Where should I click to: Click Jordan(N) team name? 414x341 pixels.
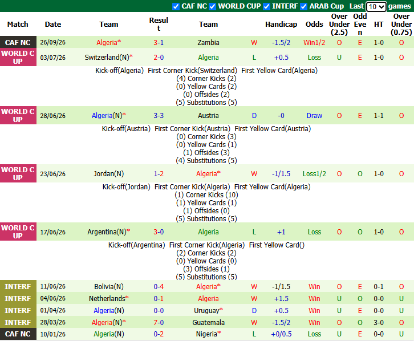108,174
